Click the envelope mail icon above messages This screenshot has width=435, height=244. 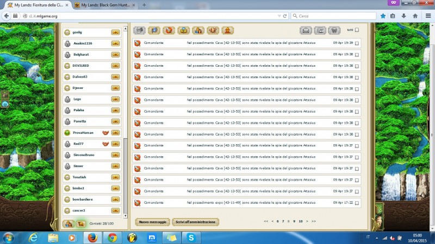[x=306, y=30]
